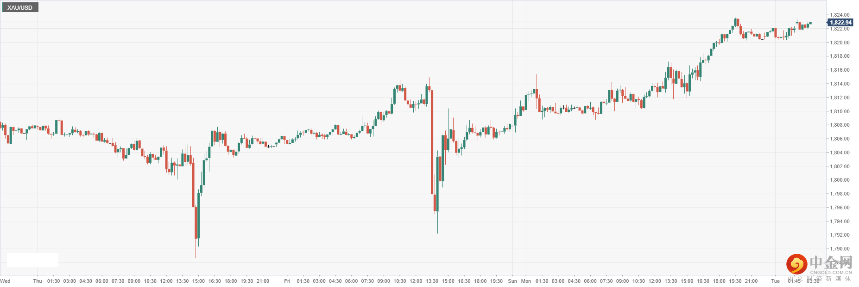Click the 1,816.00 price axis label
859x287 pixels.
[840, 70]
